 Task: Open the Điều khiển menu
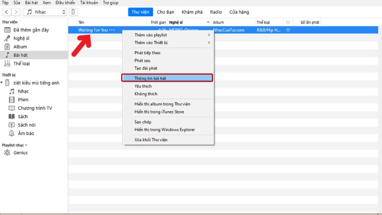[x=65, y=3]
